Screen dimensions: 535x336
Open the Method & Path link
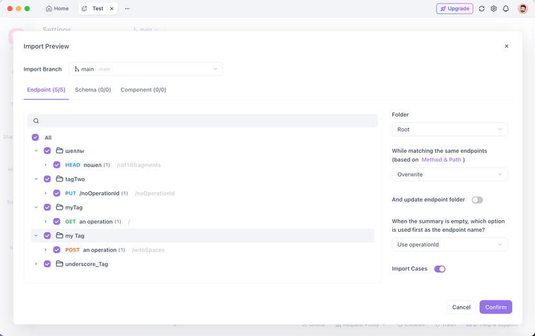(441, 160)
